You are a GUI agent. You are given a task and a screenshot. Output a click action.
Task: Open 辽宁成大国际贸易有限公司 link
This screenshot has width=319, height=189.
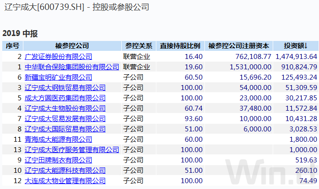65,129
